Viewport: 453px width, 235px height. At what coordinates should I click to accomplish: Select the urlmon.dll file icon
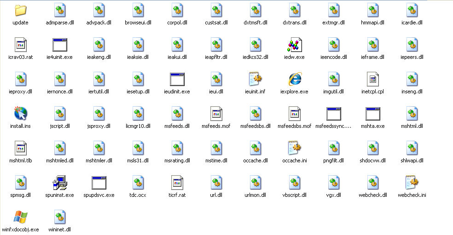256,183
